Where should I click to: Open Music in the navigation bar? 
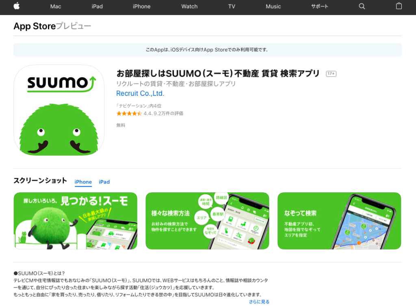273,6
